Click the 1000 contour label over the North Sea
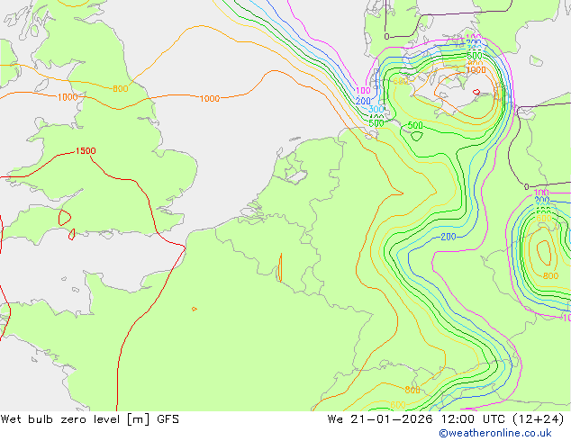This screenshot has height=441, width=571. point(210,99)
